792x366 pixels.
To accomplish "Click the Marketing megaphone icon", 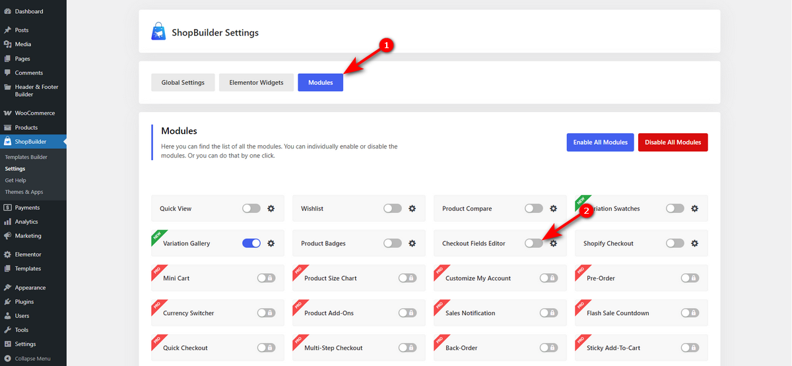I will [x=7, y=235].
